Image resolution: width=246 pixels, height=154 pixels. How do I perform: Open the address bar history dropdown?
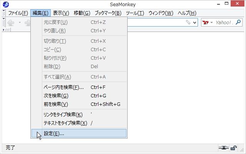point(195,23)
